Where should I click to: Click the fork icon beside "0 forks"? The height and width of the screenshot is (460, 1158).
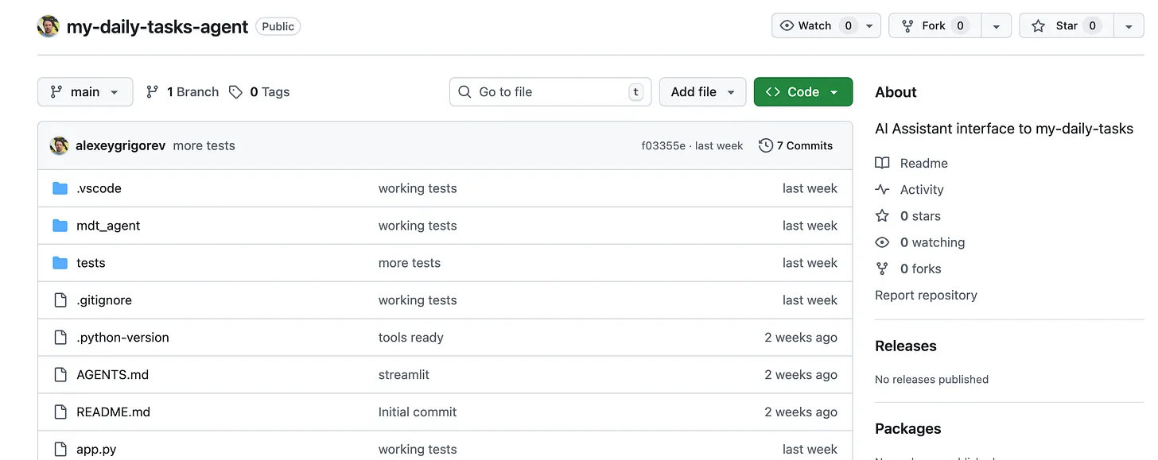point(882,269)
